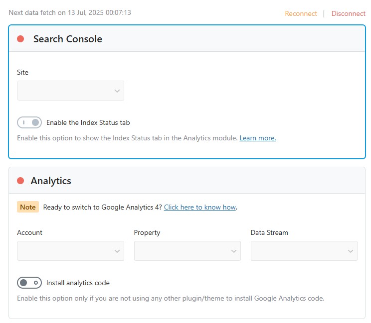Click the yellow Note badge
Image resolution: width=371 pixels, height=323 pixels.
[x=28, y=207]
